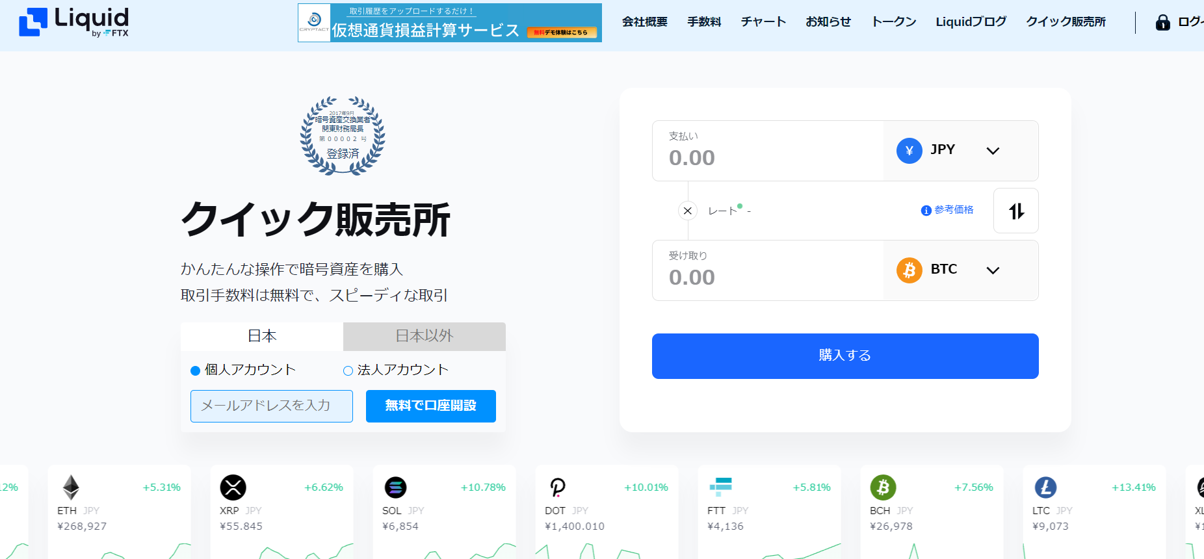Click the 無料で口座開設 button
This screenshot has height=559, width=1204.
(x=431, y=406)
